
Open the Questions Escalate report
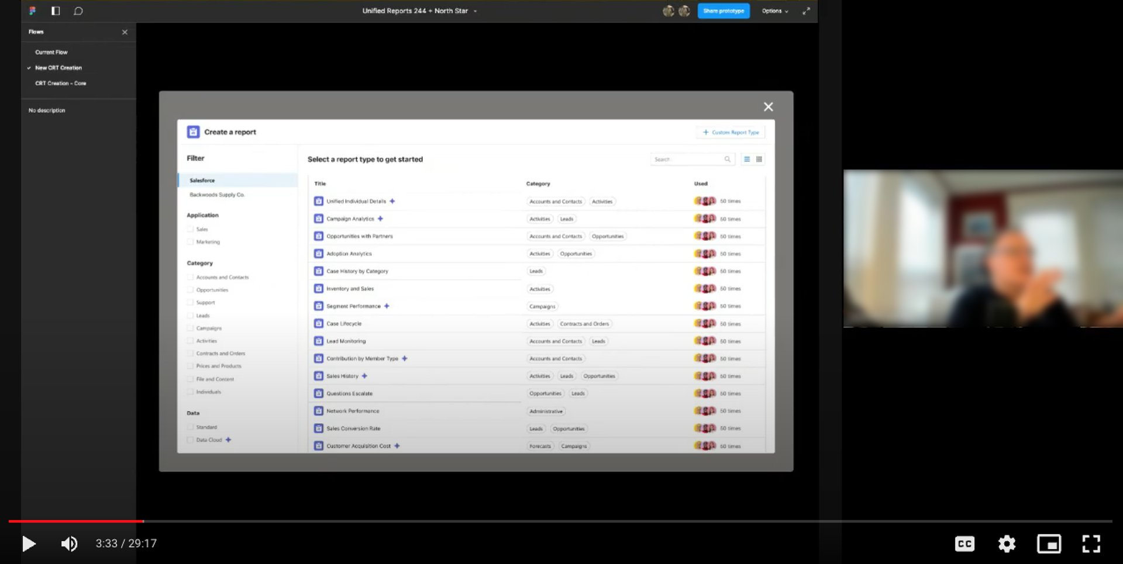click(x=350, y=393)
